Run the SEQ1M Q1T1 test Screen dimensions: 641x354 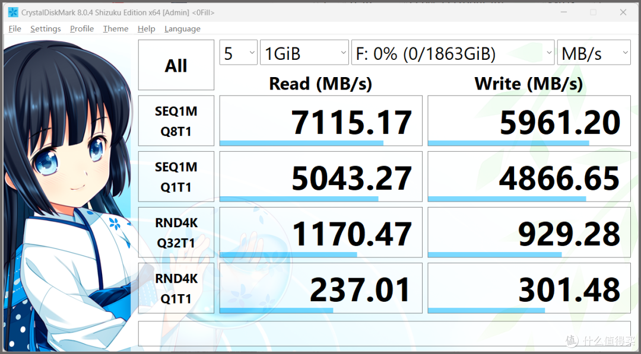click(x=176, y=176)
